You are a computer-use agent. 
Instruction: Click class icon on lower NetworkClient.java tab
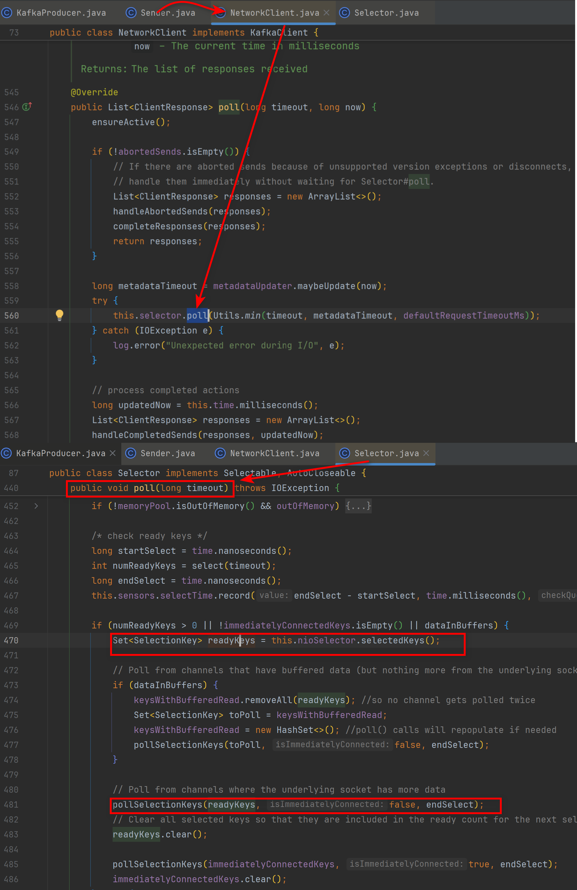(x=220, y=453)
